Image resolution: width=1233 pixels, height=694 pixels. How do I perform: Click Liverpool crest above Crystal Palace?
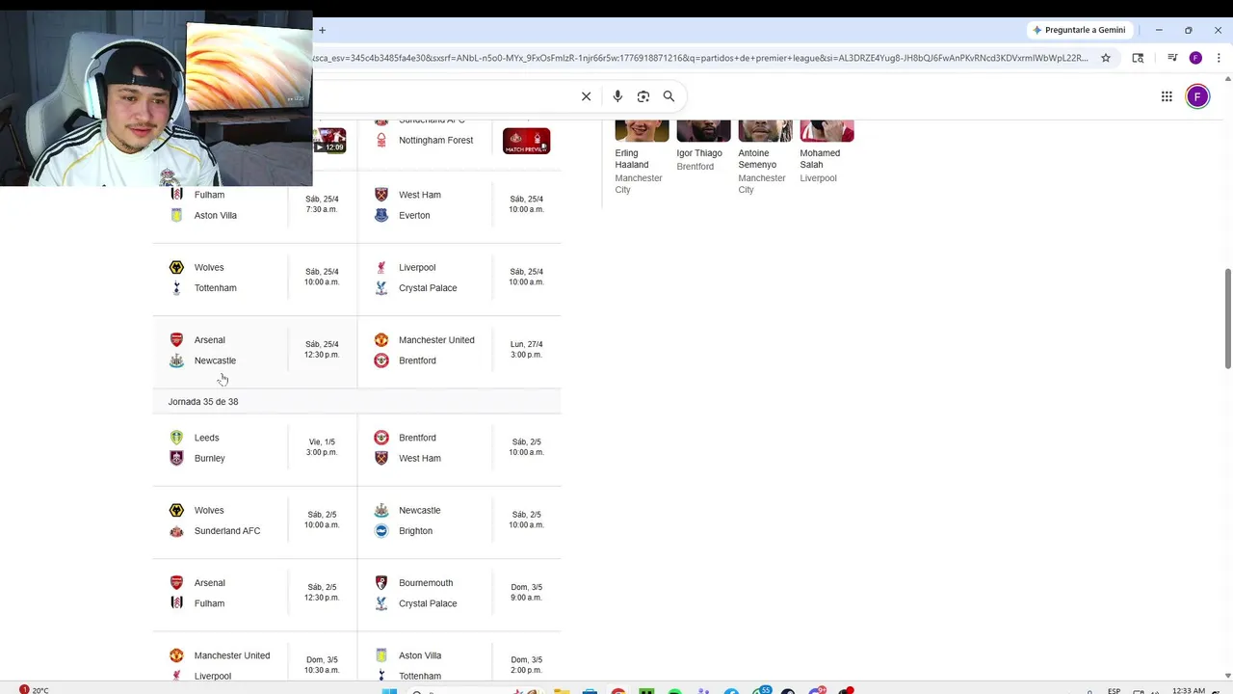coord(381,267)
